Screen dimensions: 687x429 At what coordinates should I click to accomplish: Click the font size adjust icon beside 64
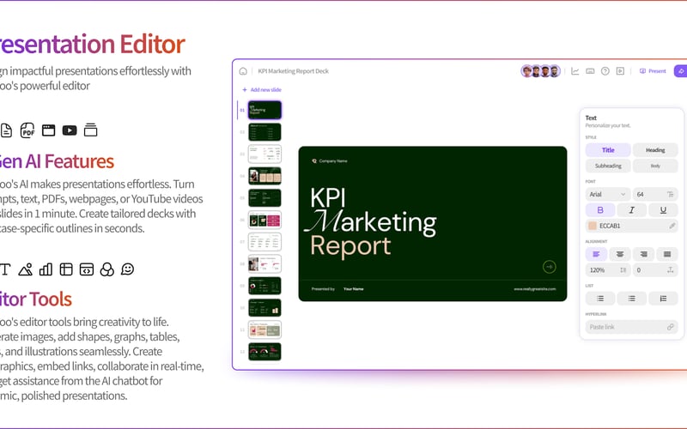(x=670, y=195)
